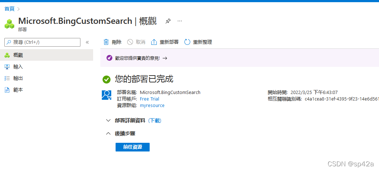Open the more options ellipsis beside title
This screenshot has width=379, height=171.
point(180,21)
